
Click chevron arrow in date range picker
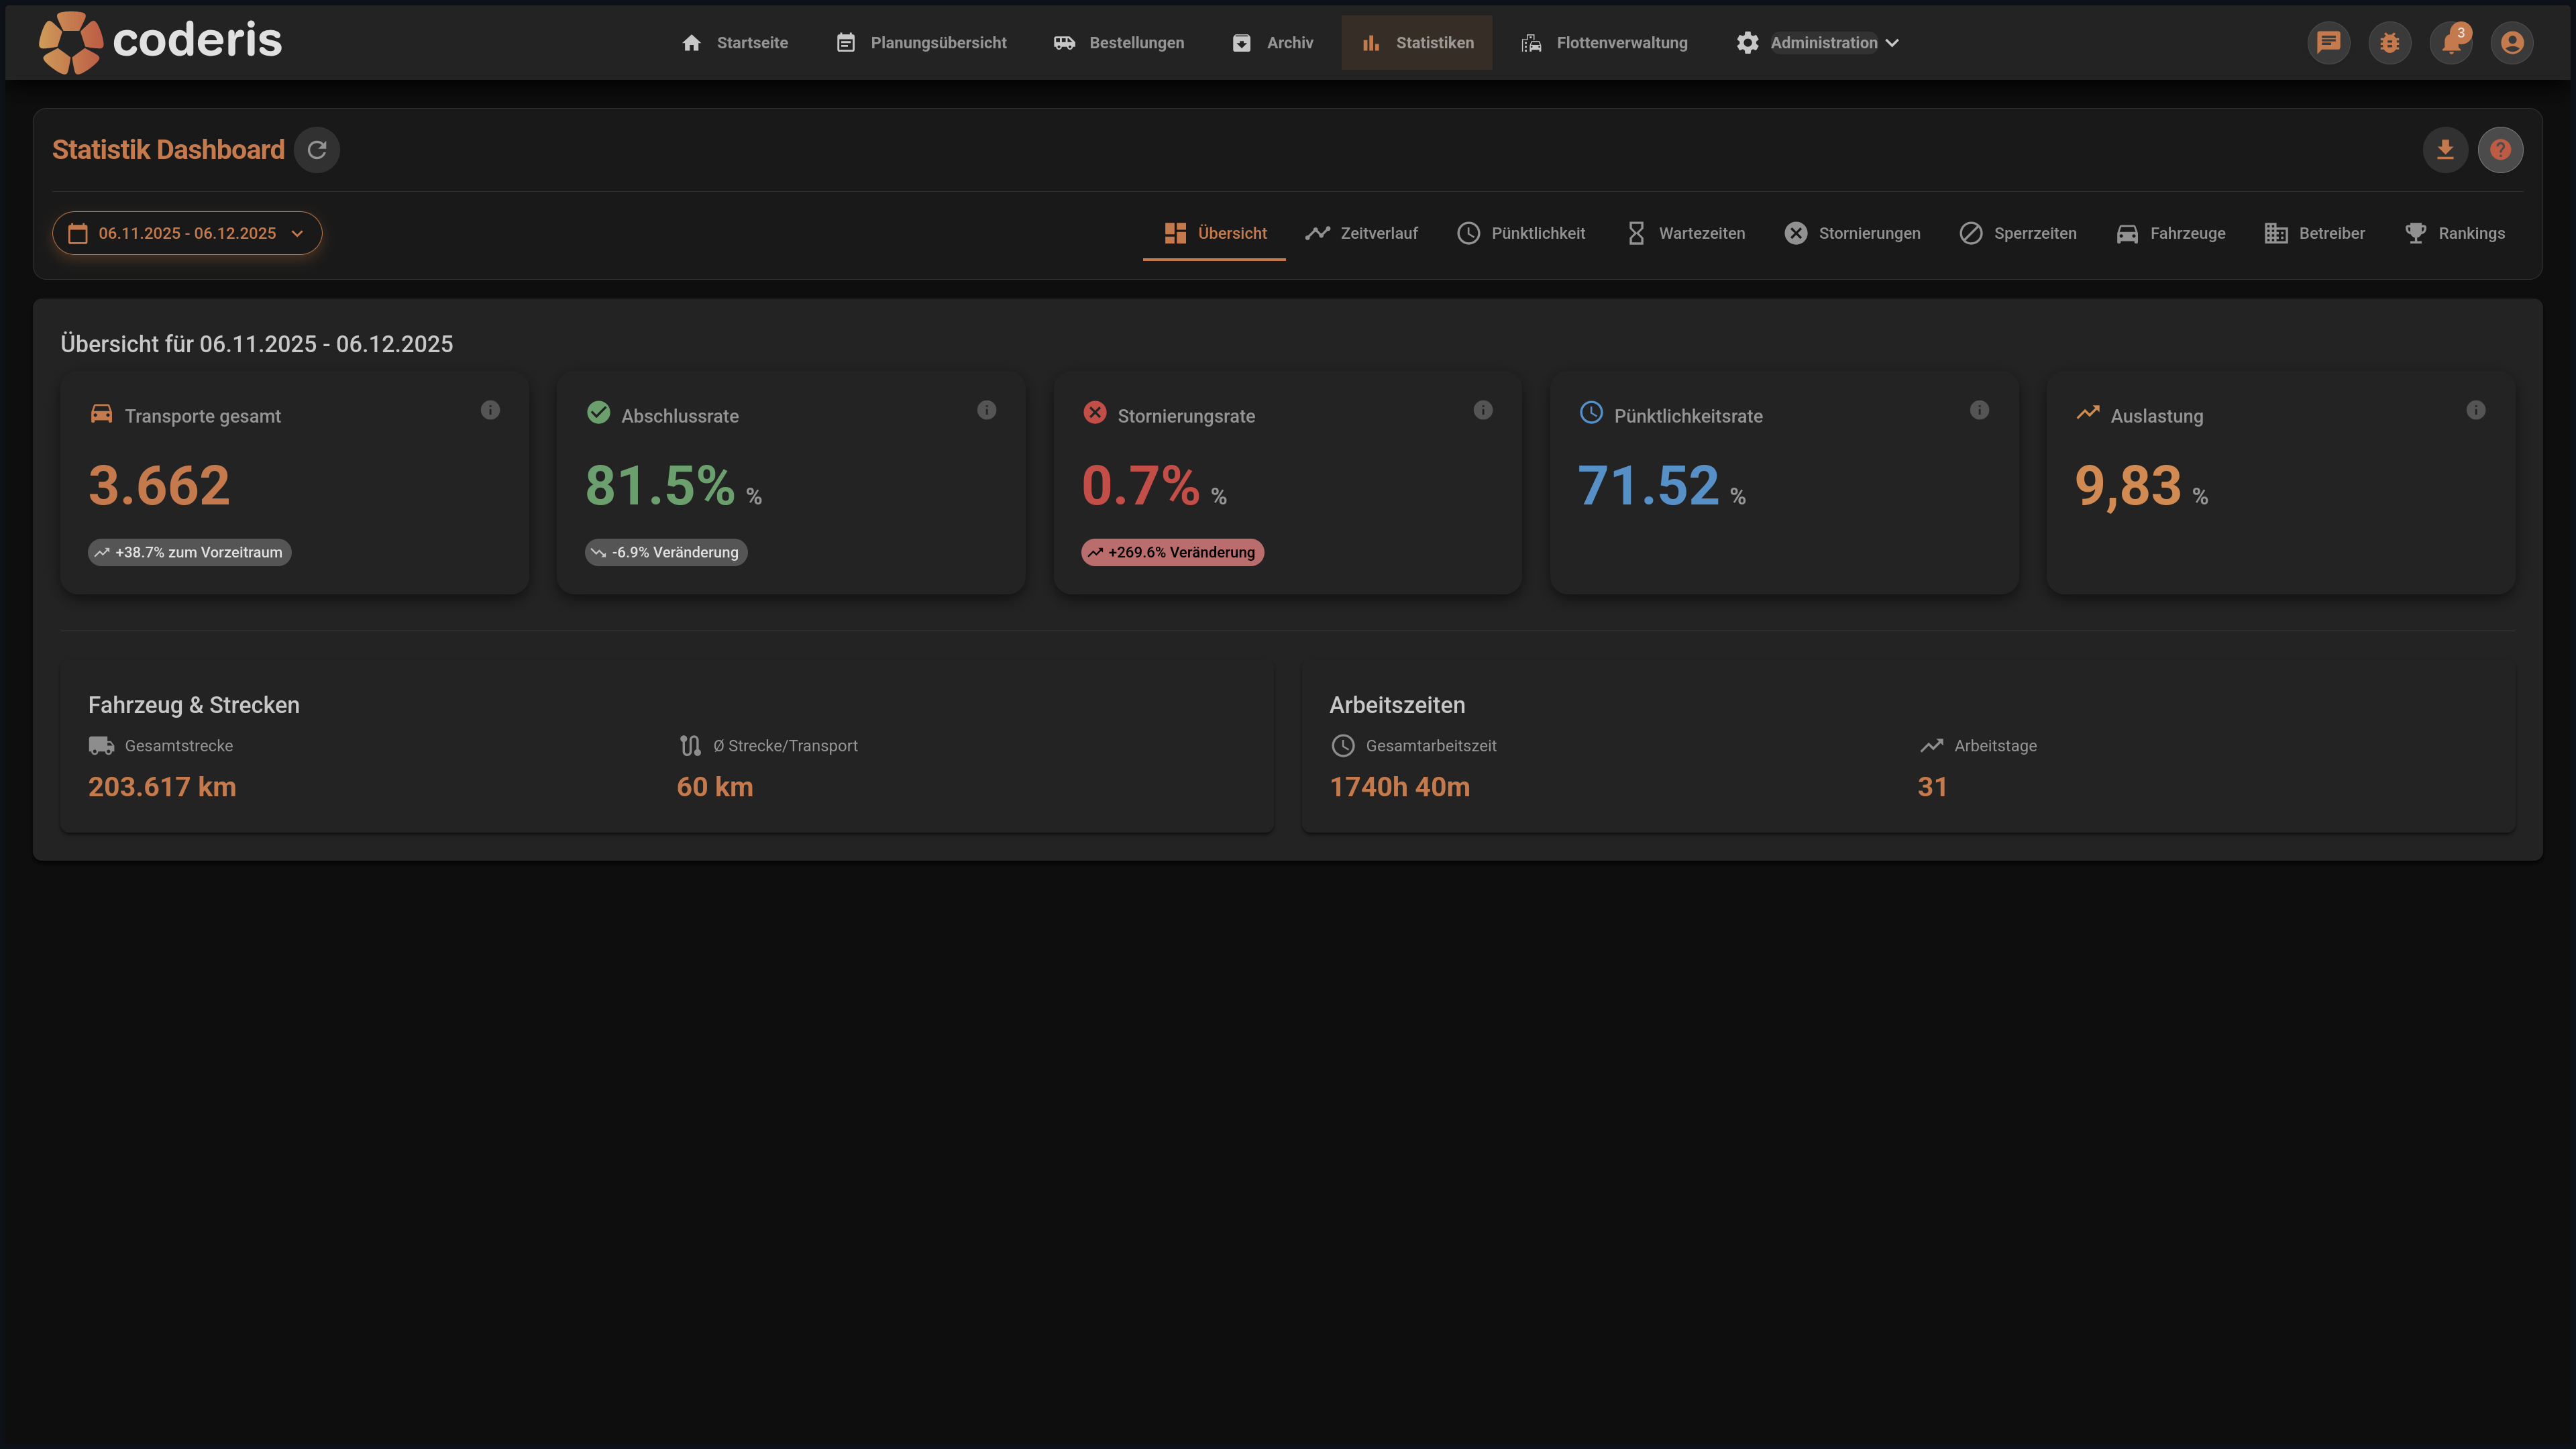point(297,234)
